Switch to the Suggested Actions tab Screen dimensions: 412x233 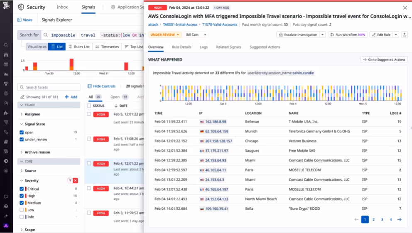click(x=265, y=47)
